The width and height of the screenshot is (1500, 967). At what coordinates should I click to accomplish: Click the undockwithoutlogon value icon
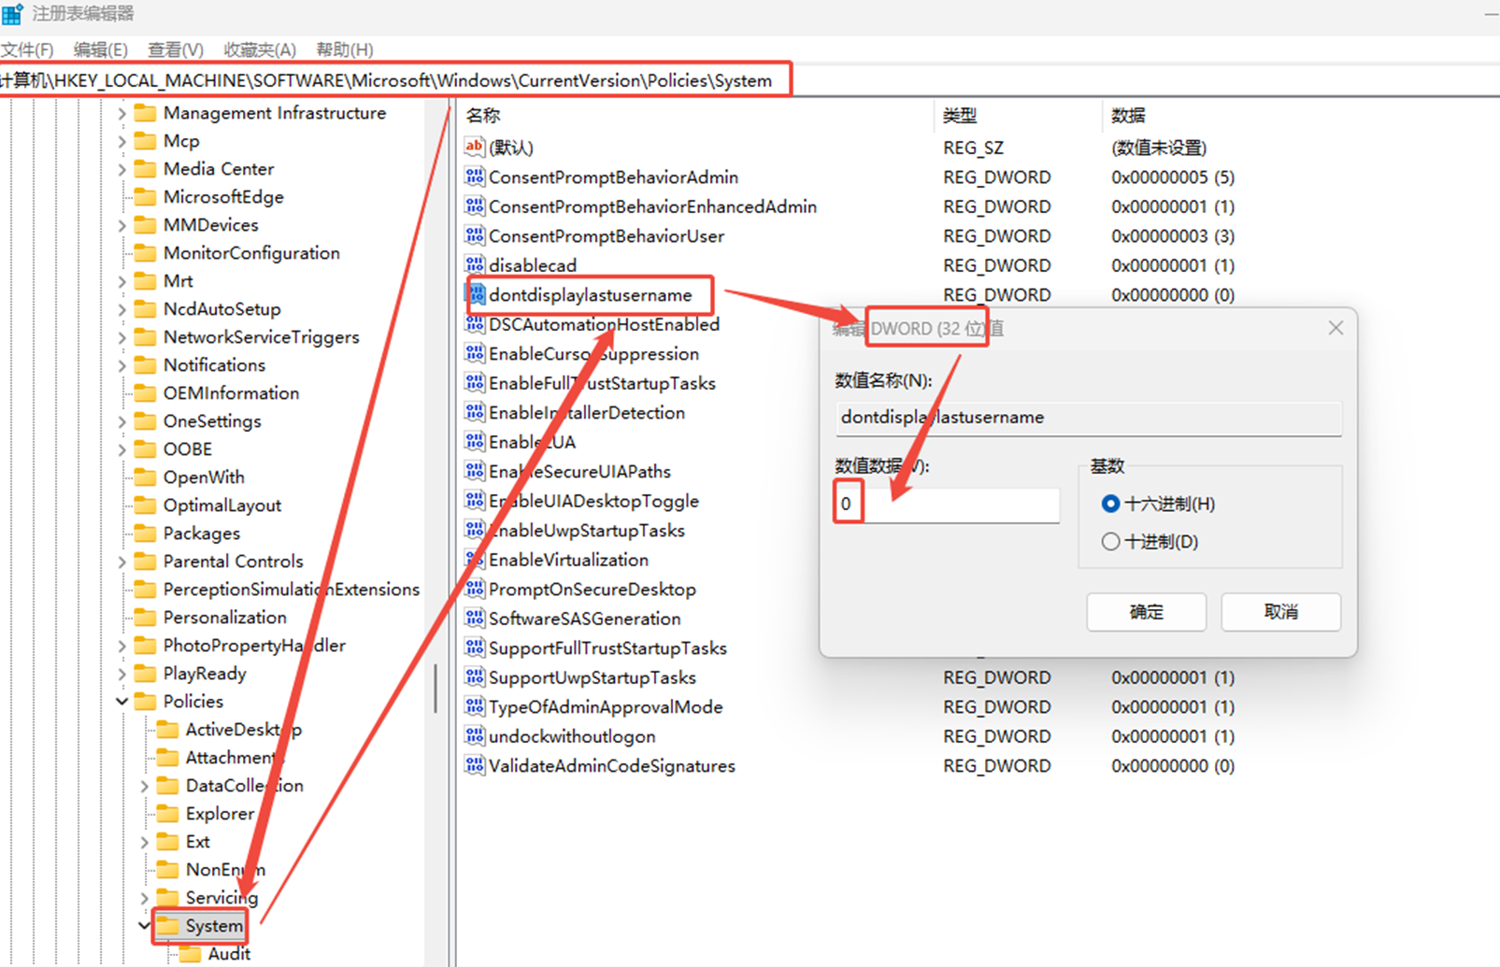click(475, 736)
